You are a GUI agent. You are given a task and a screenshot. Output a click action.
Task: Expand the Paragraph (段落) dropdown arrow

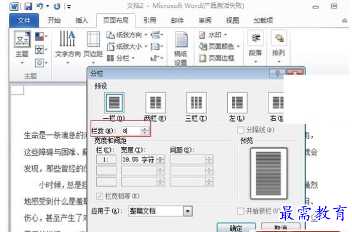(255, 61)
